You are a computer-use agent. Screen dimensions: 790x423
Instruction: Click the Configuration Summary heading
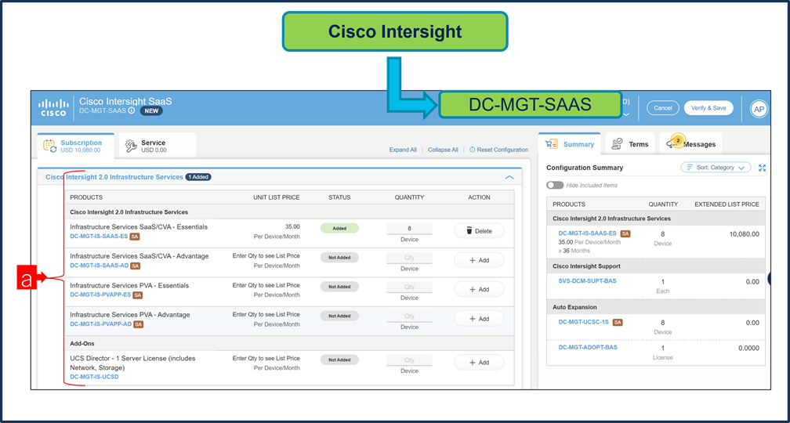(585, 168)
